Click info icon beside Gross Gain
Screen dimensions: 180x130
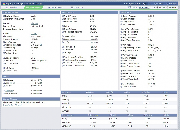tap(63, 36)
